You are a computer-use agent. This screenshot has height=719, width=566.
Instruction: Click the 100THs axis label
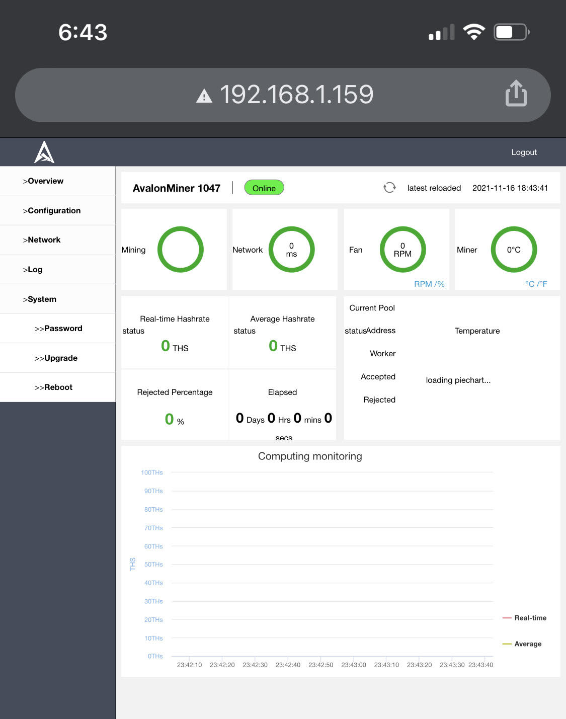click(151, 472)
